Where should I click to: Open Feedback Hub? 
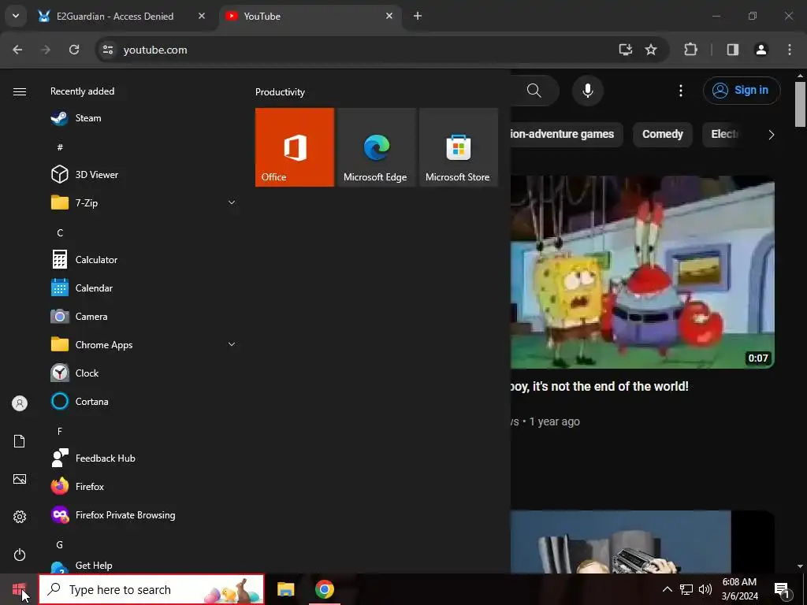point(143,458)
